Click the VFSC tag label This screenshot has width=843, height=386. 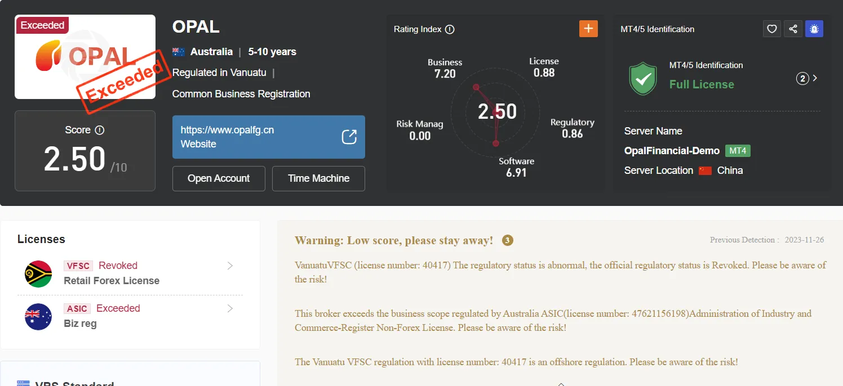click(x=78, y=266)
